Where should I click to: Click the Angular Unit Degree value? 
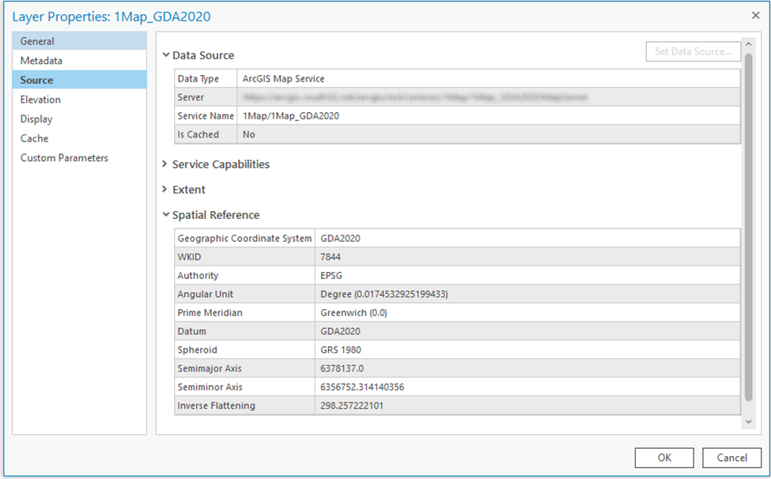click(384, 294)
